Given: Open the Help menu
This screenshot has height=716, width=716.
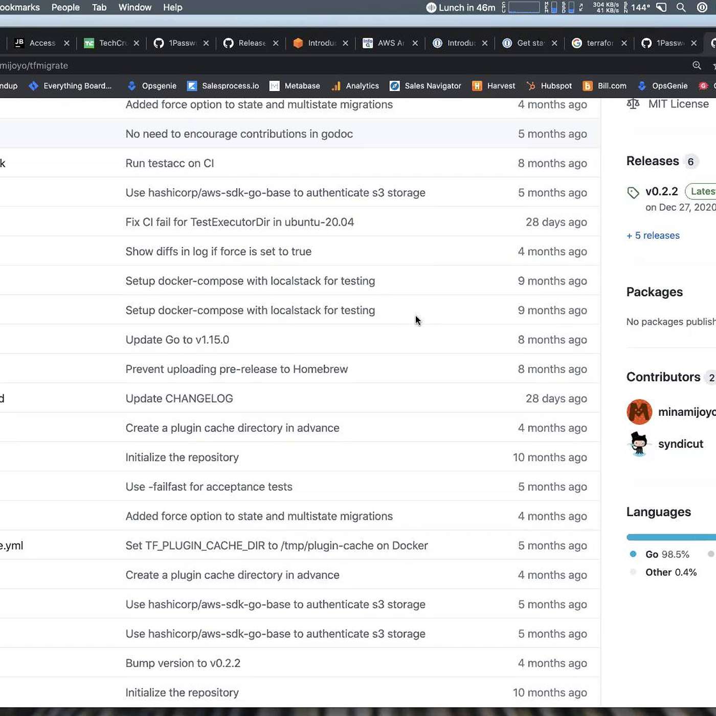Looking at the screenshot, I should [172, 8].
